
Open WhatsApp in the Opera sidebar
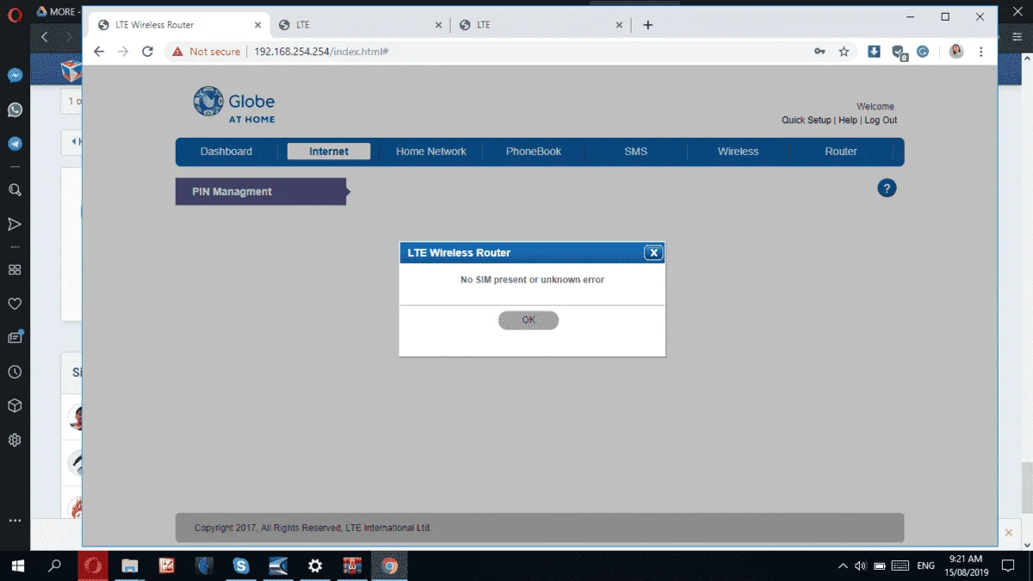coord(15,110)
